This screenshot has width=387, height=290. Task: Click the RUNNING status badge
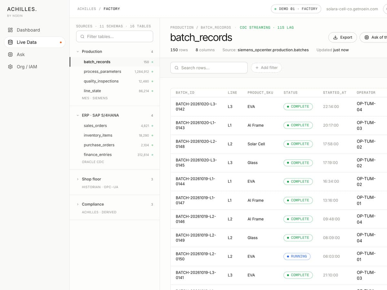click(x=297, y=256)
